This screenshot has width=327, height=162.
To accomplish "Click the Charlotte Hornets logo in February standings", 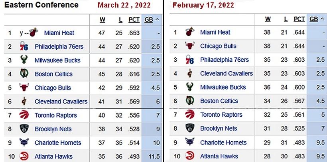I will click(x=190, y=142).
